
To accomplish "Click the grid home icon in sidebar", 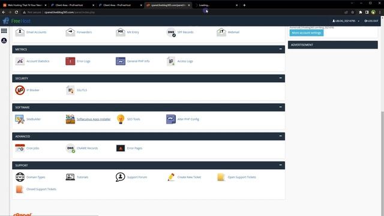I will (x=4, y=31).
